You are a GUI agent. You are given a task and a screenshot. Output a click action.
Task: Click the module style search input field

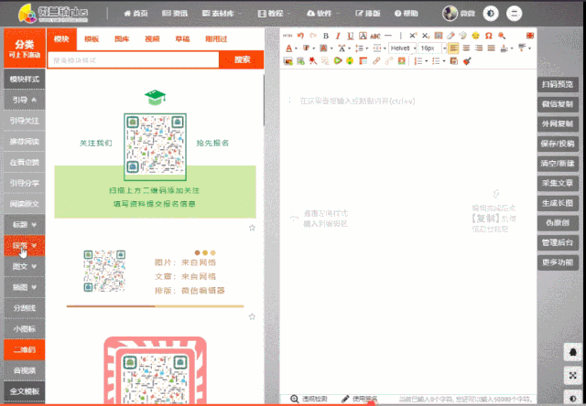coord(133,59)
